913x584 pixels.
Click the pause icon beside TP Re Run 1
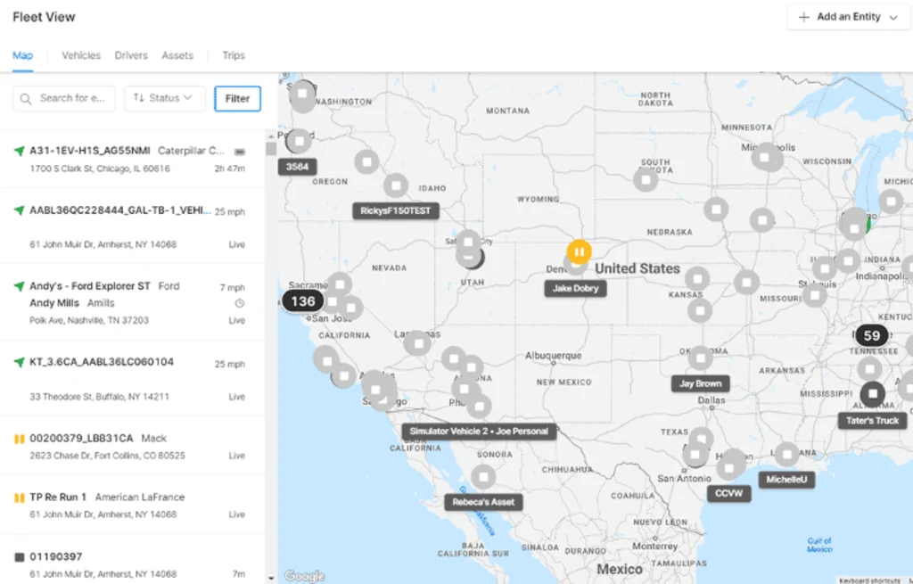pyautogui.click(x=20, y=498)
